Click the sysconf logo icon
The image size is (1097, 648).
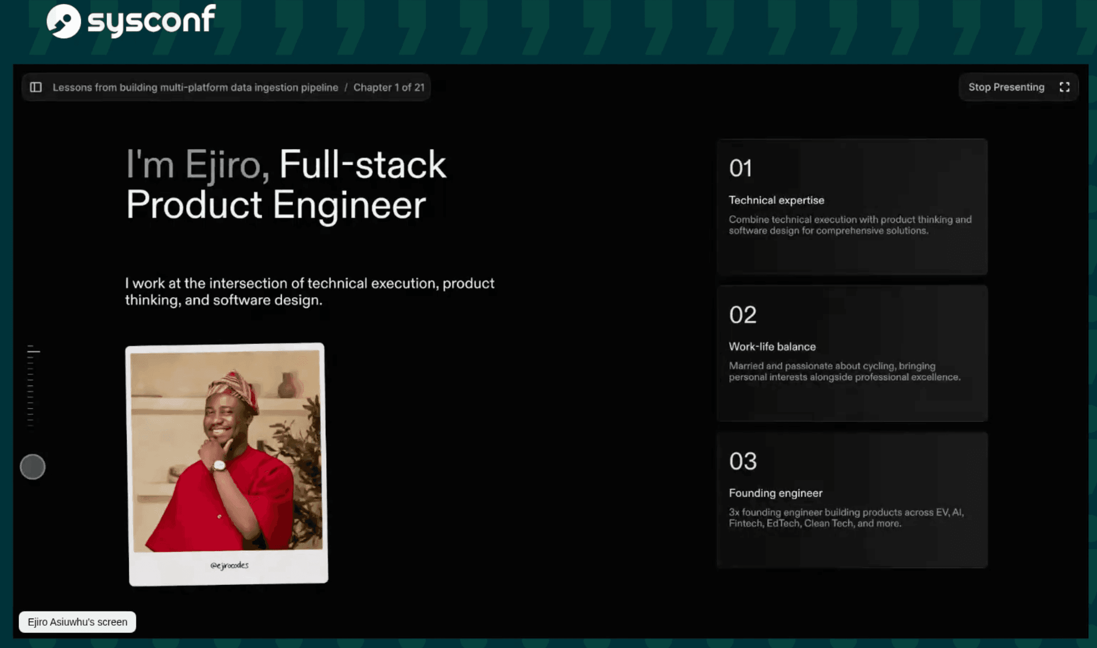pyautogui.click(x=64, y=21)
